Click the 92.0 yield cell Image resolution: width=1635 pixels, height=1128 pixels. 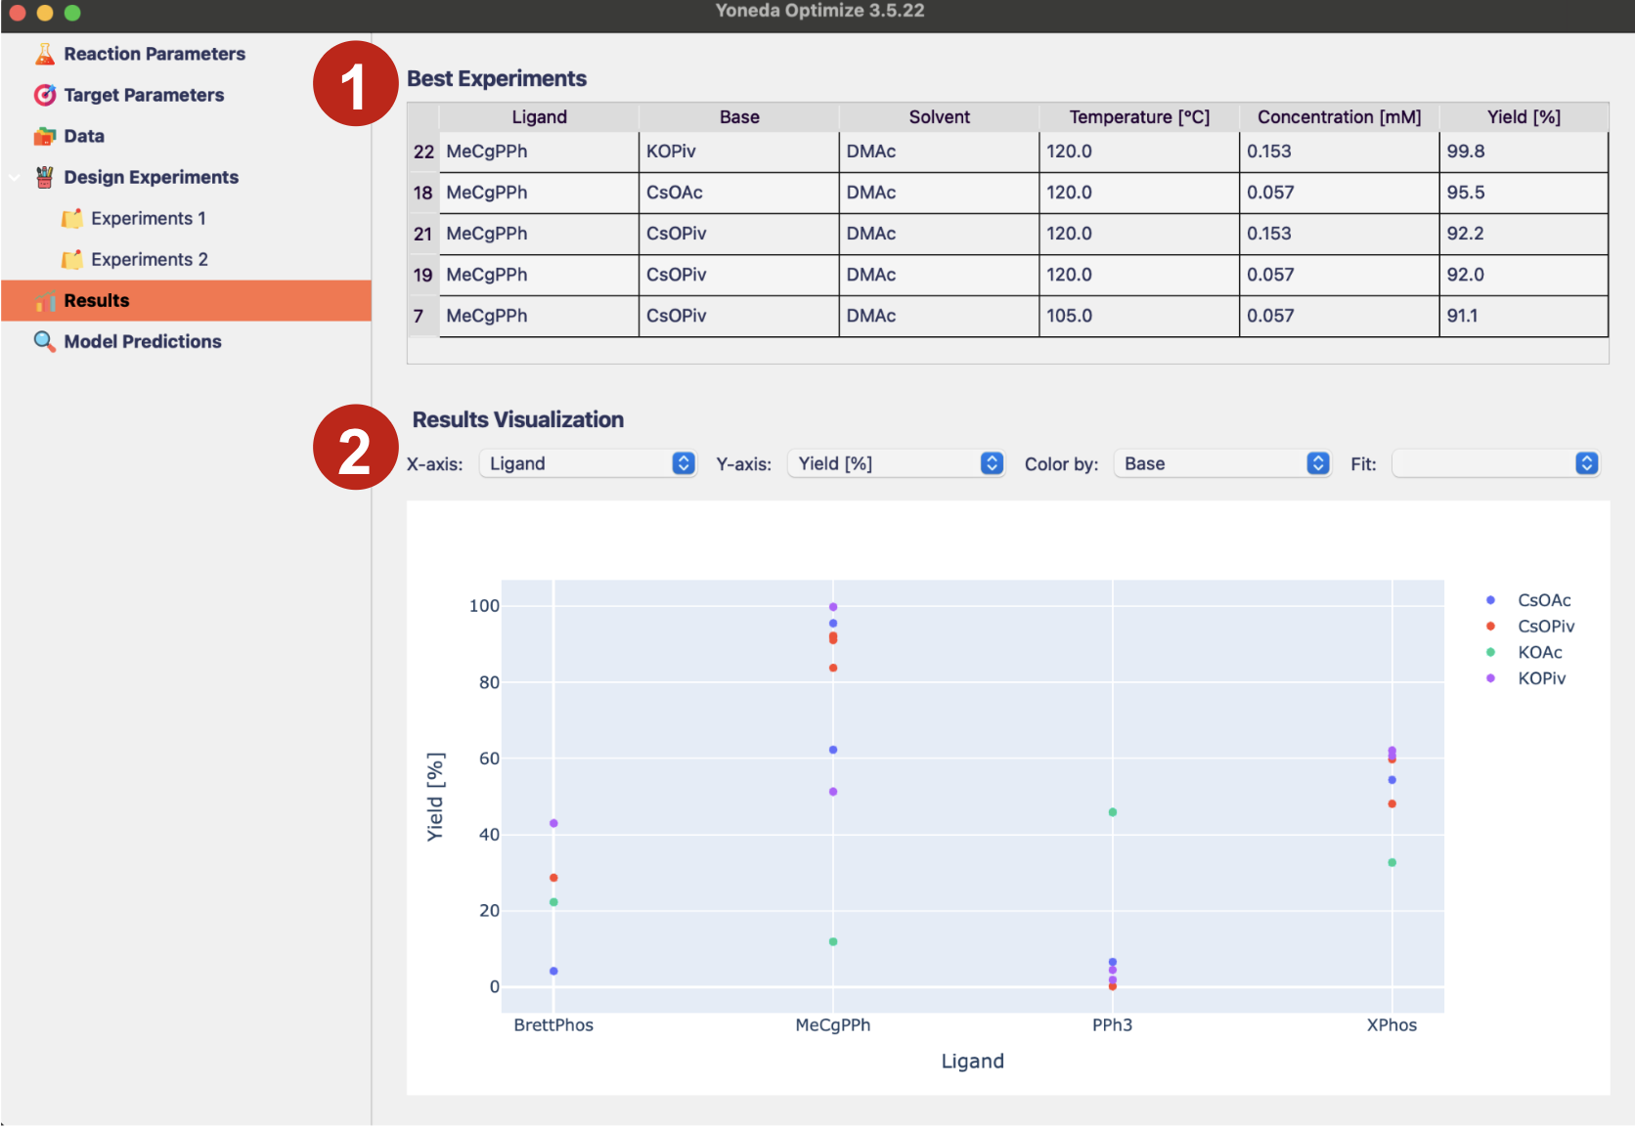(x=1524, y=275)
